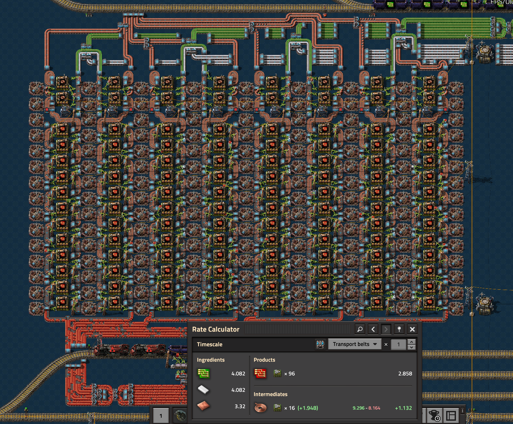The height and width of the screenshot is (424, 513).
Task: Click the Timescale label
Action: (210, 344)
